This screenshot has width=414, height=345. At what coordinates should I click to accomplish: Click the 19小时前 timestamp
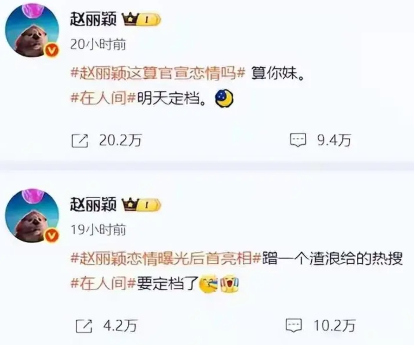click(x=98, y=230)
